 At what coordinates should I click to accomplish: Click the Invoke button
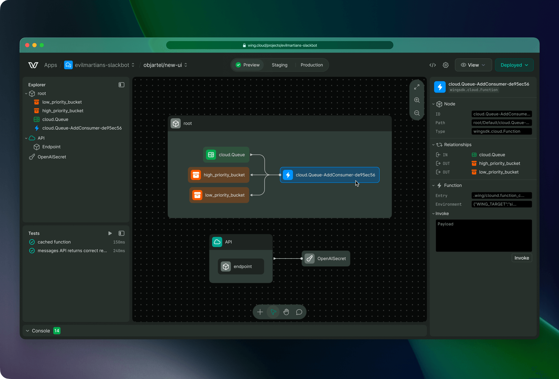tap(521, 258)
